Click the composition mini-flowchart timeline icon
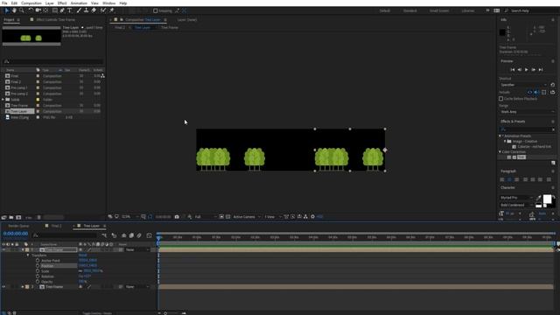Screen dimensions: 560x315 point(104,235)
